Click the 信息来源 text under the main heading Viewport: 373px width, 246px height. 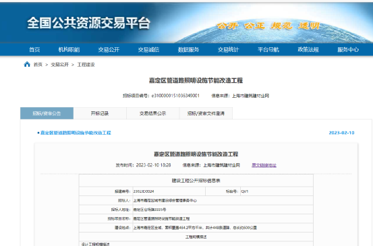240,96
